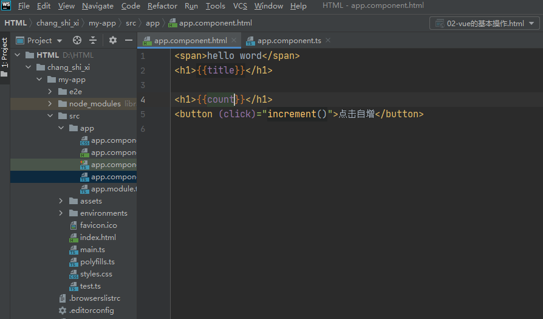Screen dimensions: 543x319
Task: Click the locate/select opened file icon
Action: 77,41
